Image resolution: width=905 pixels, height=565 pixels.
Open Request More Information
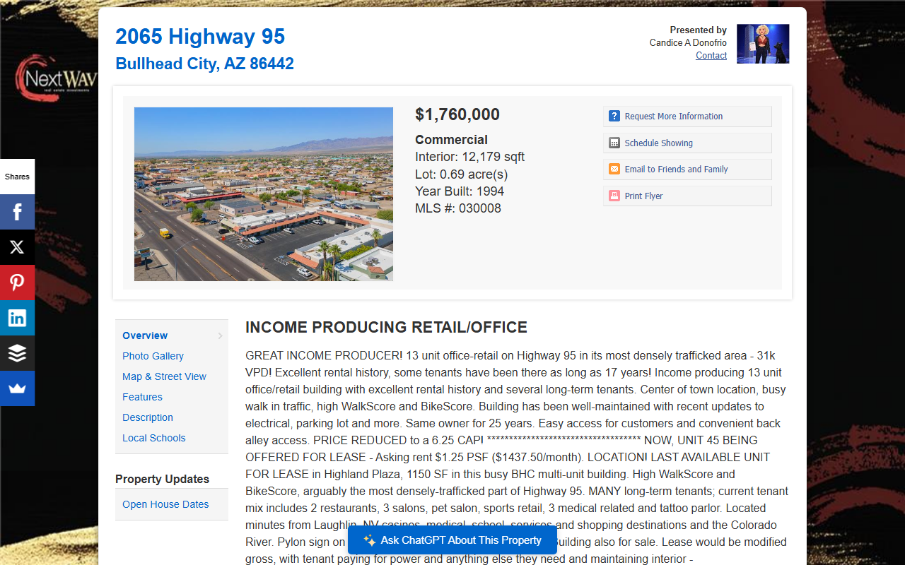pos(687,117)
